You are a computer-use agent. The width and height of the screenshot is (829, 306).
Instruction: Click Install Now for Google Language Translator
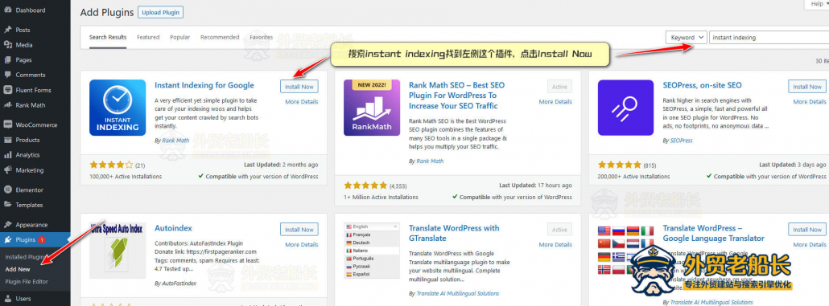(807, 230)
